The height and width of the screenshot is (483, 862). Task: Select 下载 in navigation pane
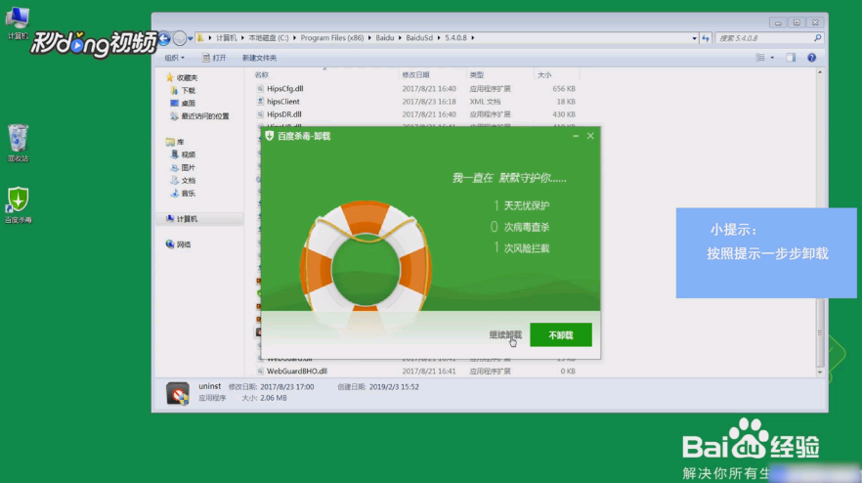point(188,90)
